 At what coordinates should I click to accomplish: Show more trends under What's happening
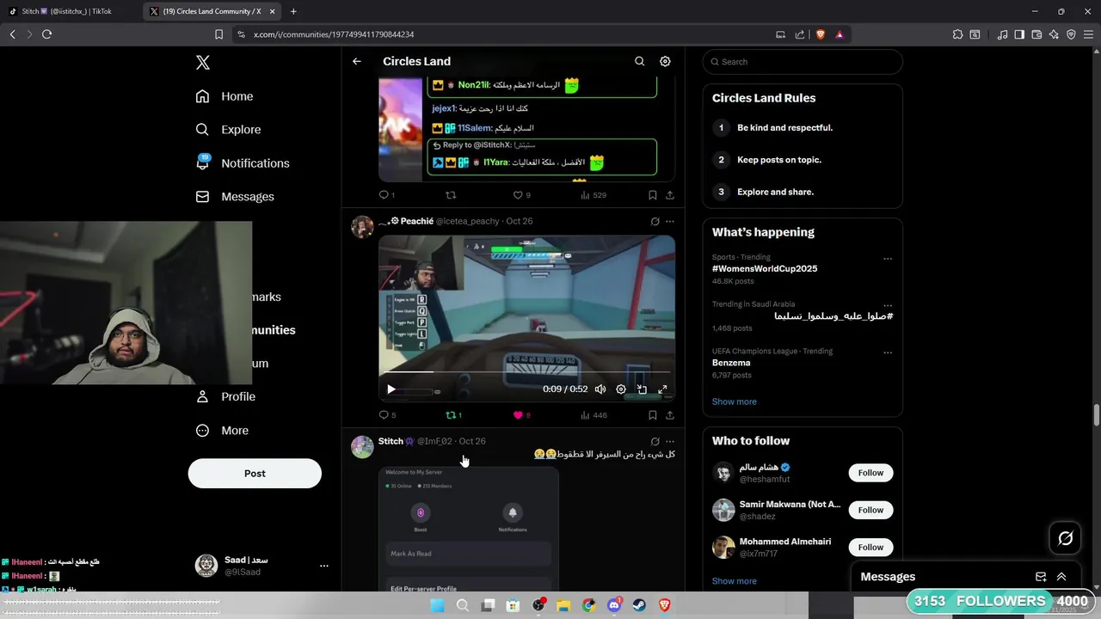735,401
